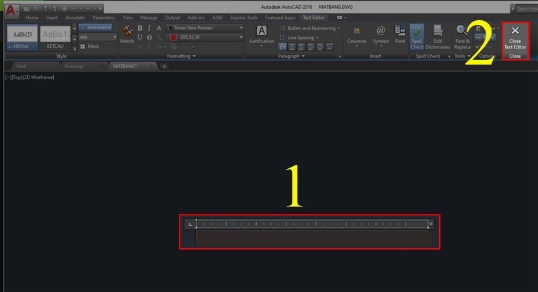
Task: Click the Right paragraph alignment icon
Action: point(311,46)
